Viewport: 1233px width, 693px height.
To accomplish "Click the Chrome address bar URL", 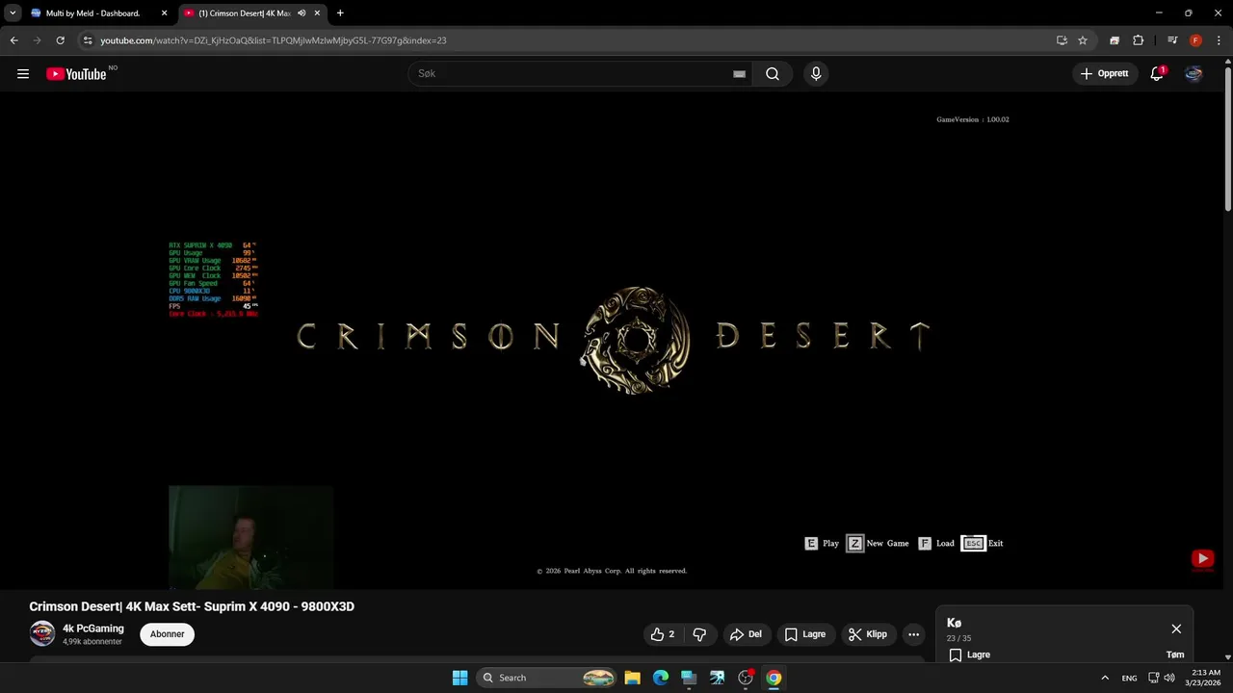I will pyautogui.click(x=273, y=40).
